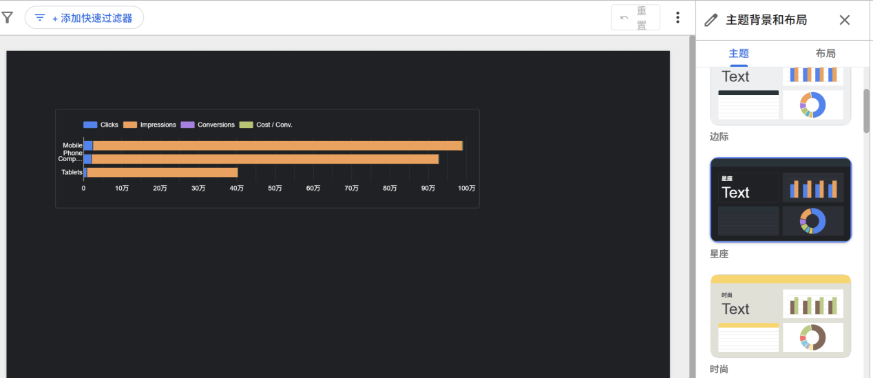Select the Tablets orange bar in chart
This screenshot has width=873, height=378.
(x=162, y=172)
